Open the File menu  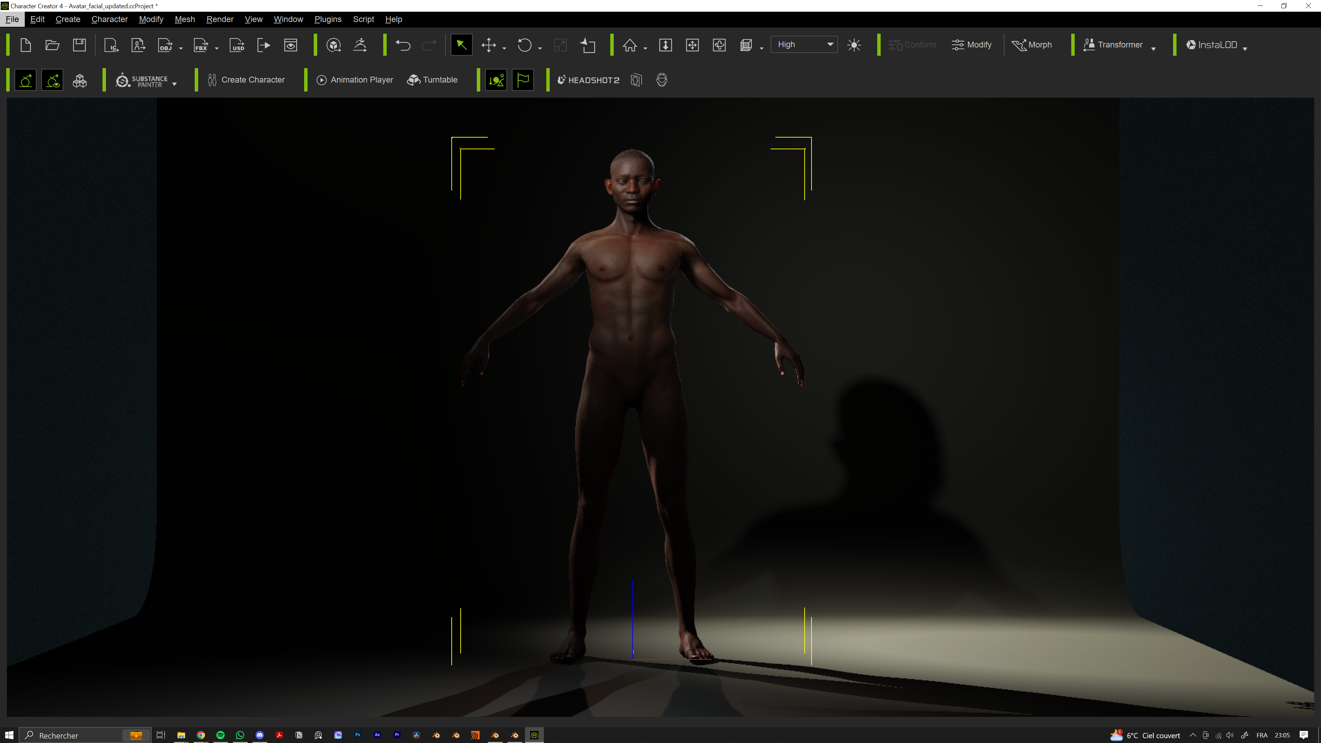point(12,20)
